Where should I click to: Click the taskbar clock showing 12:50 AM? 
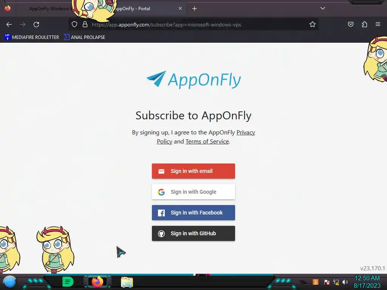[x=367, y=282]
